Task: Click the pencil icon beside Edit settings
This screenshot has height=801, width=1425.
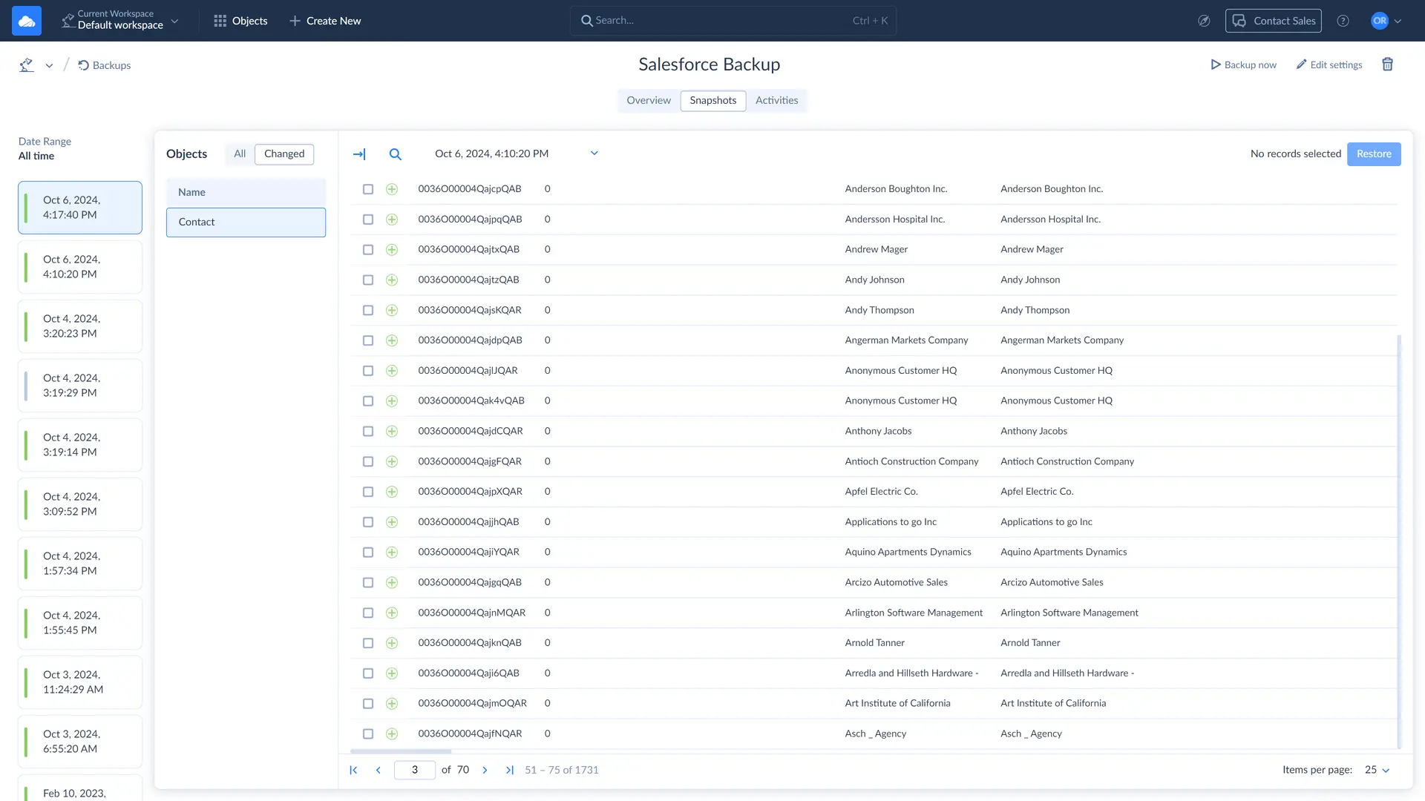Action: 1301,65
